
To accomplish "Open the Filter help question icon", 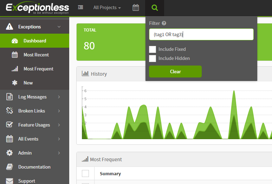I will pos(164,23).
